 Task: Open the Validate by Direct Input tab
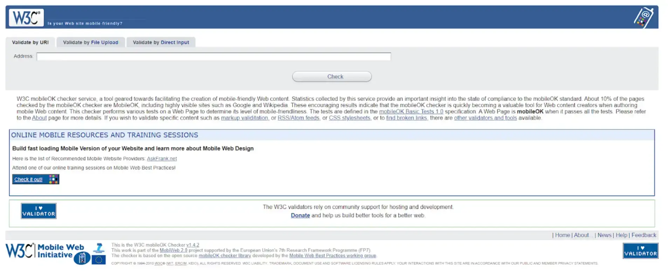tap(161, 42)
